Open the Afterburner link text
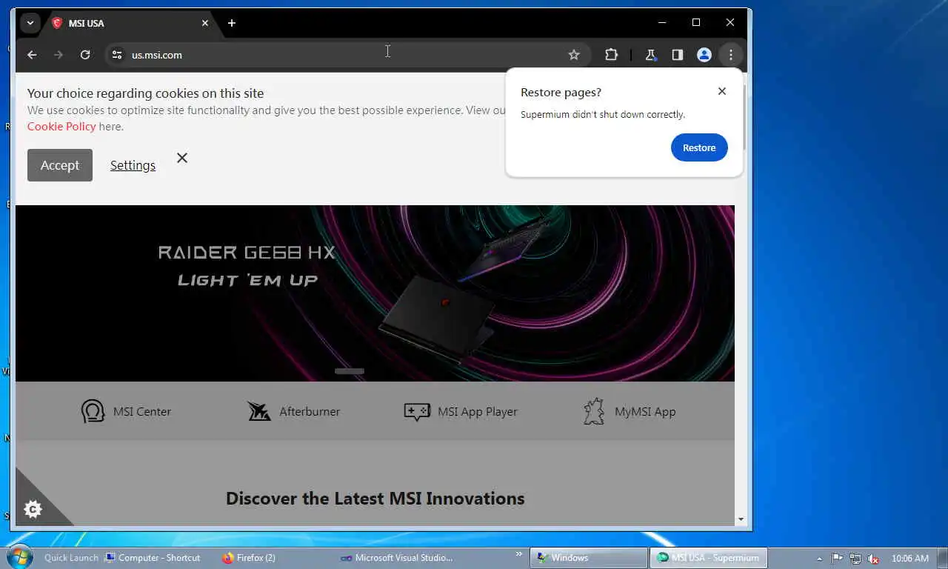Screen dimensions: 948x569 pos(310,412)
